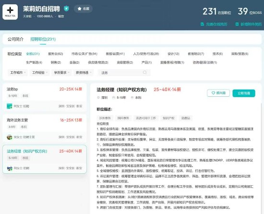Click the job detail panel scrollbar

(262, 158)
